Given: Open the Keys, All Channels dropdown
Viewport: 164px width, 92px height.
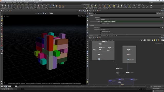Looking at the screenshot, I should [158, 86].
